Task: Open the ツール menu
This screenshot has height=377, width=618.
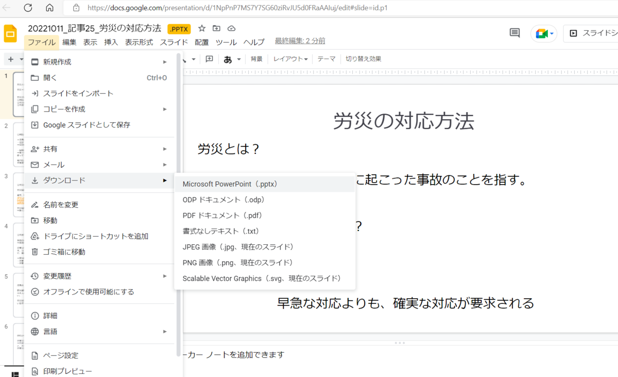Action: [226, 42]
